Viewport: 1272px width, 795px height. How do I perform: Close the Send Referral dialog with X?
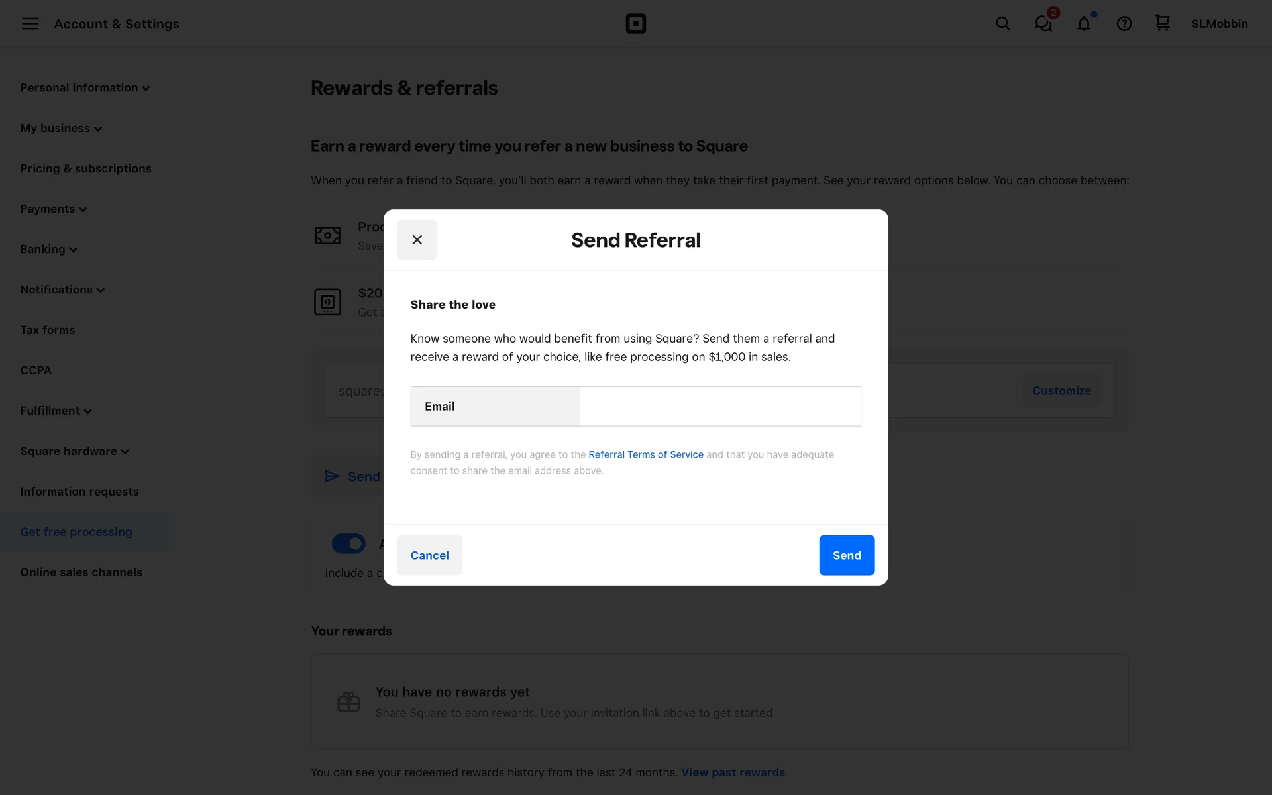(417, 240)
